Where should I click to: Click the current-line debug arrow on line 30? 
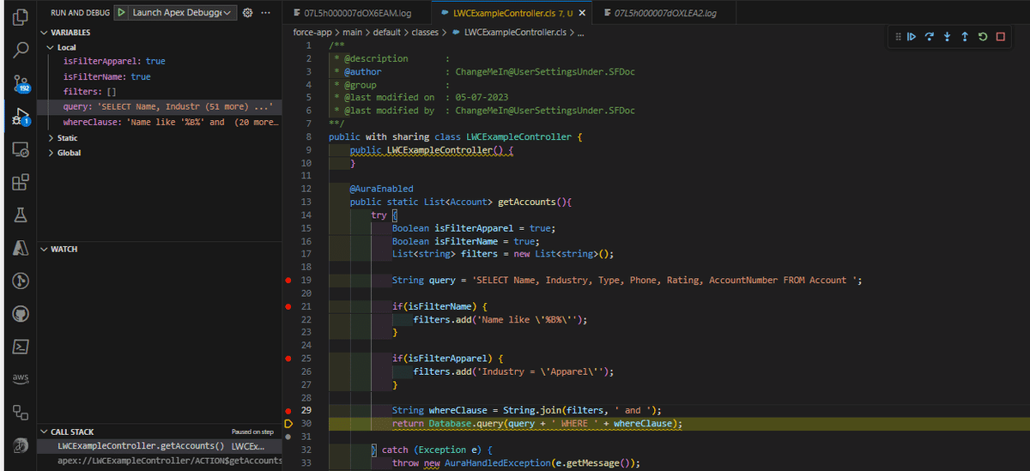288,424
